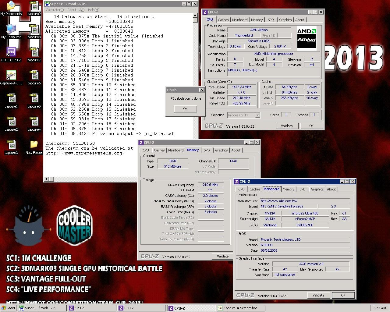Viewport: 390px width, 312px height.
Task: Switch to Capture-A-ScreenShot taskbar item
Action: click(x=240, y=308)
